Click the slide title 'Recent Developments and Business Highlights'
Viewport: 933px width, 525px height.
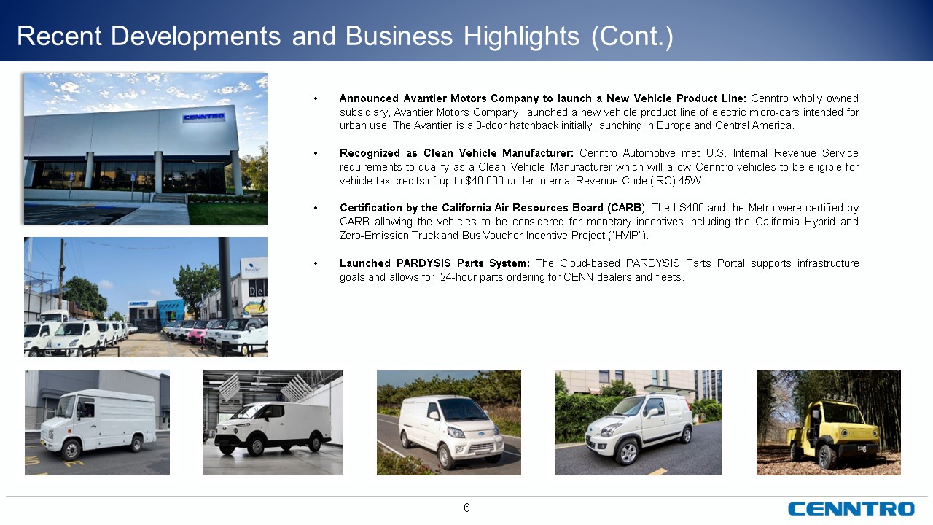click(x=345, y=36)
